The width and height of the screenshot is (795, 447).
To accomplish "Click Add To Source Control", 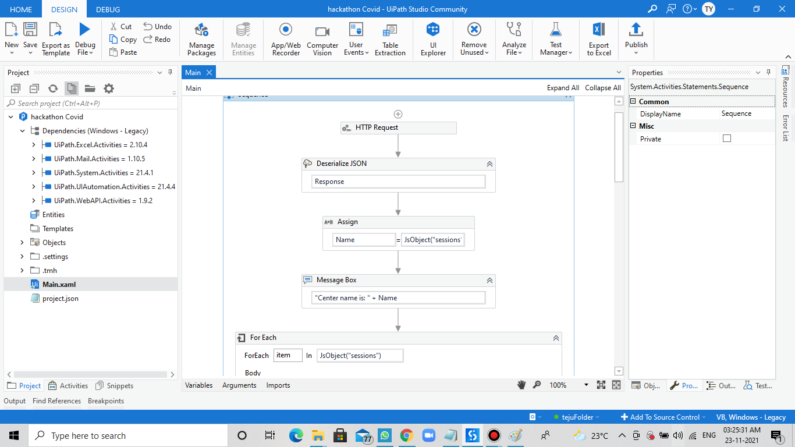I will [x=663, y=417].
